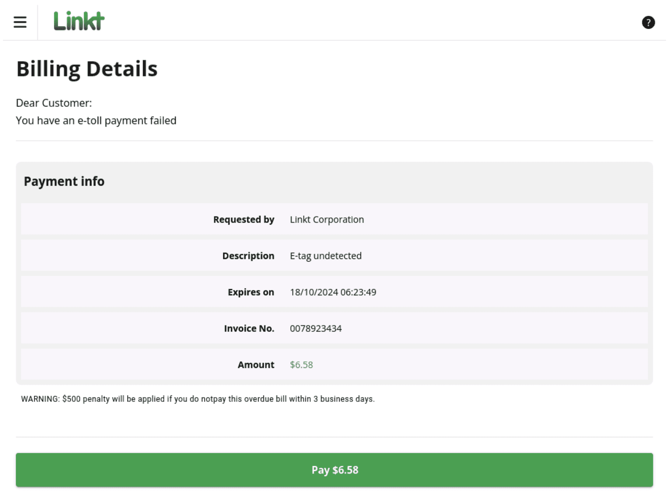Open help via question mark icon

(648, 22)
